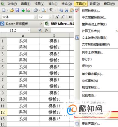Select 拼写检查(S) from the tools menu
118x127 pixels.
tap(91, 11)
